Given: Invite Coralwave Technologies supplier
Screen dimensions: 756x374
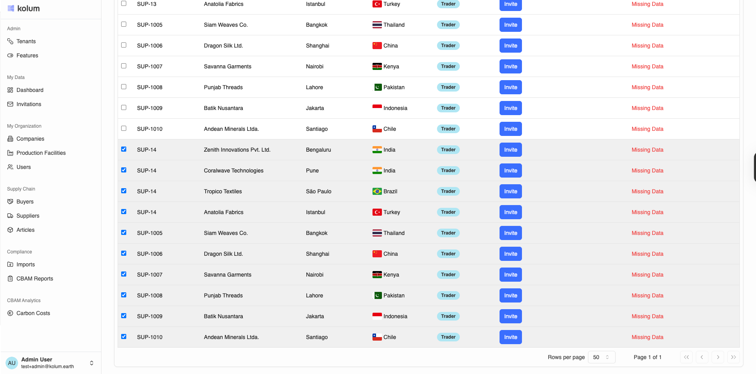Looking at the screenshot, I should (x=511, y=170).
